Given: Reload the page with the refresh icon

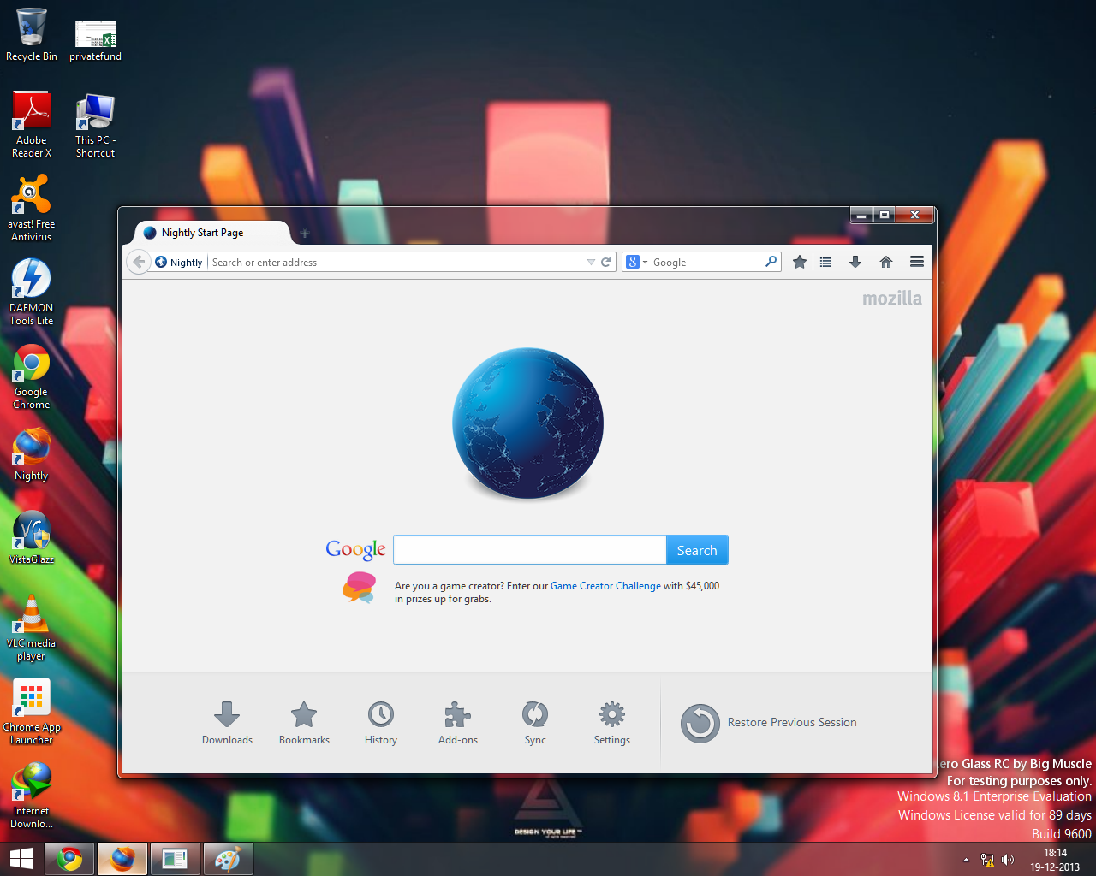Looking at the screenshot, I should (606, 263).
